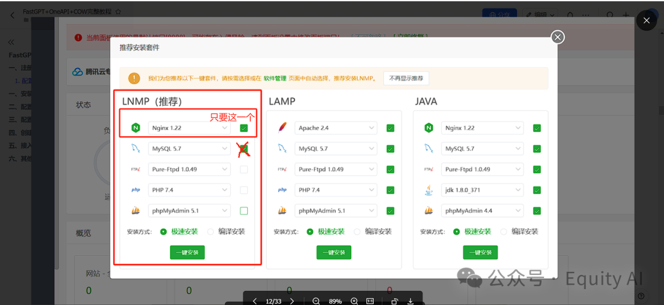Go to the next image in viewer
The width and height of the screenshot is (664, 305).
292,301
